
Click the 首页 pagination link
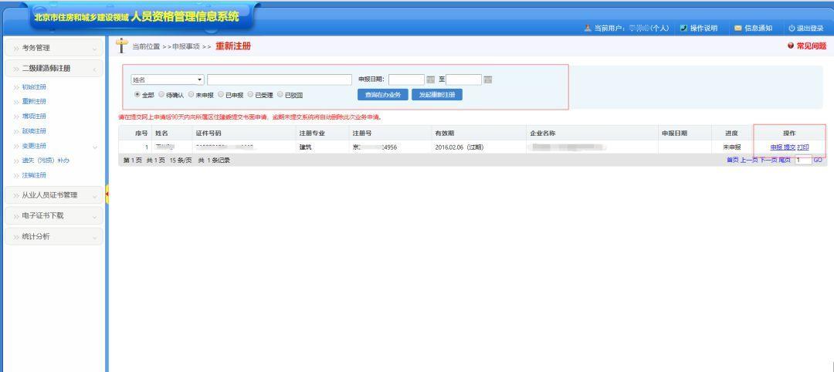pyautogui.click(x=733, y=160)
